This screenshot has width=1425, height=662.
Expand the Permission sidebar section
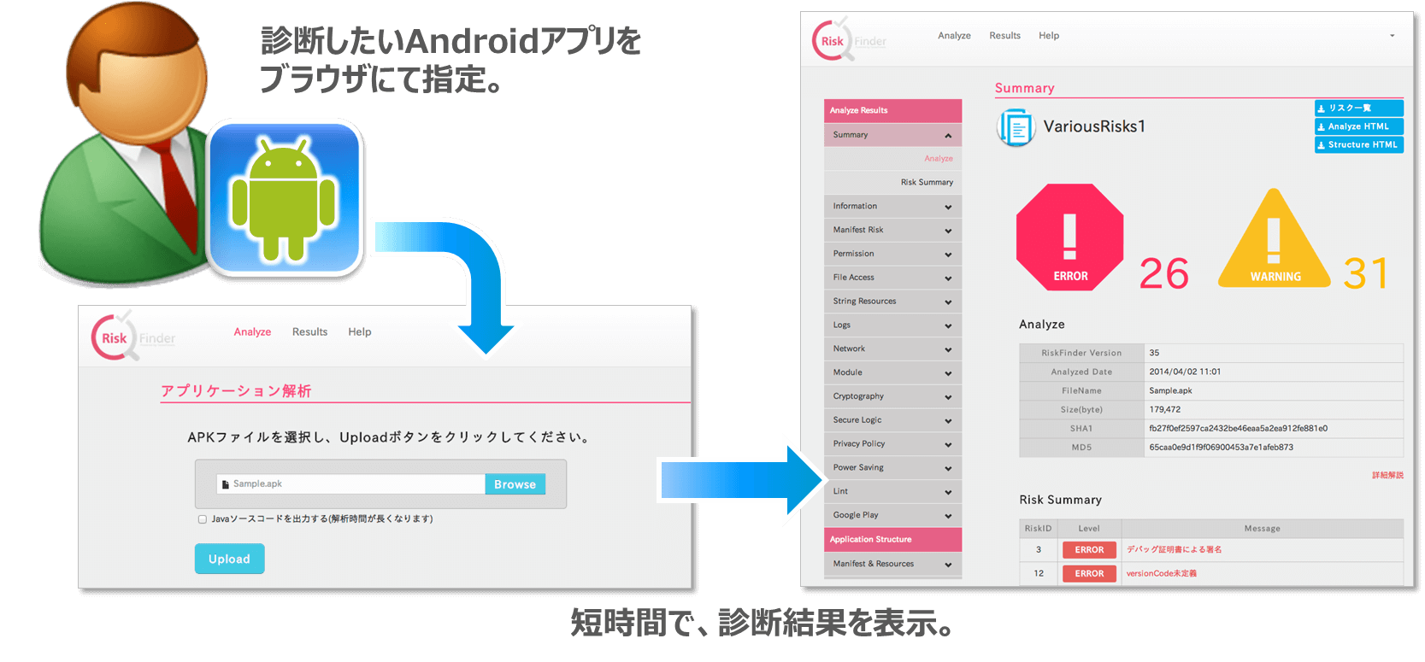(892, 254)
